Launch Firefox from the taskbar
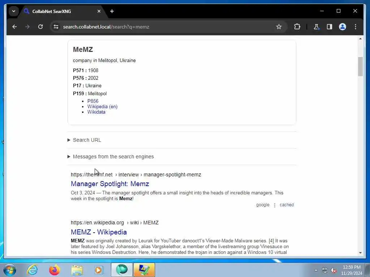 point(54,270)
